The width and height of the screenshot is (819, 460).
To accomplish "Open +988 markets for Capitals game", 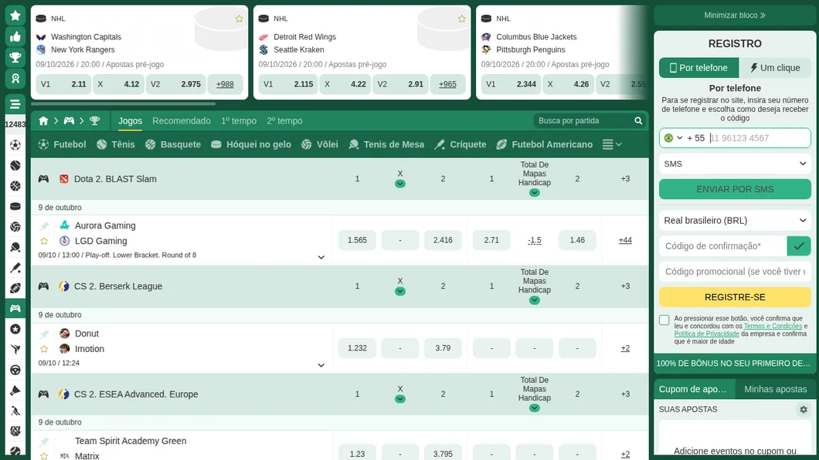I will point(225,84).
